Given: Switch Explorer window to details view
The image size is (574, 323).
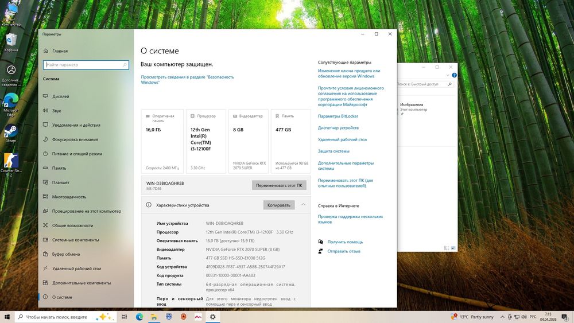Looking at the screenshot, I should (x=447, y=248).
